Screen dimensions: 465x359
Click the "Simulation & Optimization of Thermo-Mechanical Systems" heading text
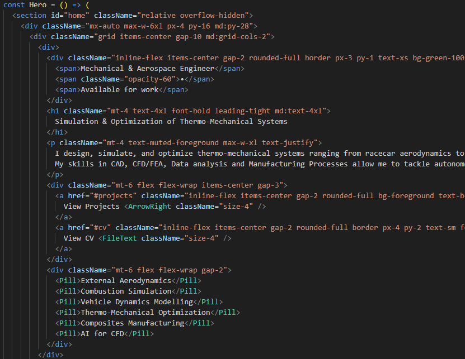(171, 121)
